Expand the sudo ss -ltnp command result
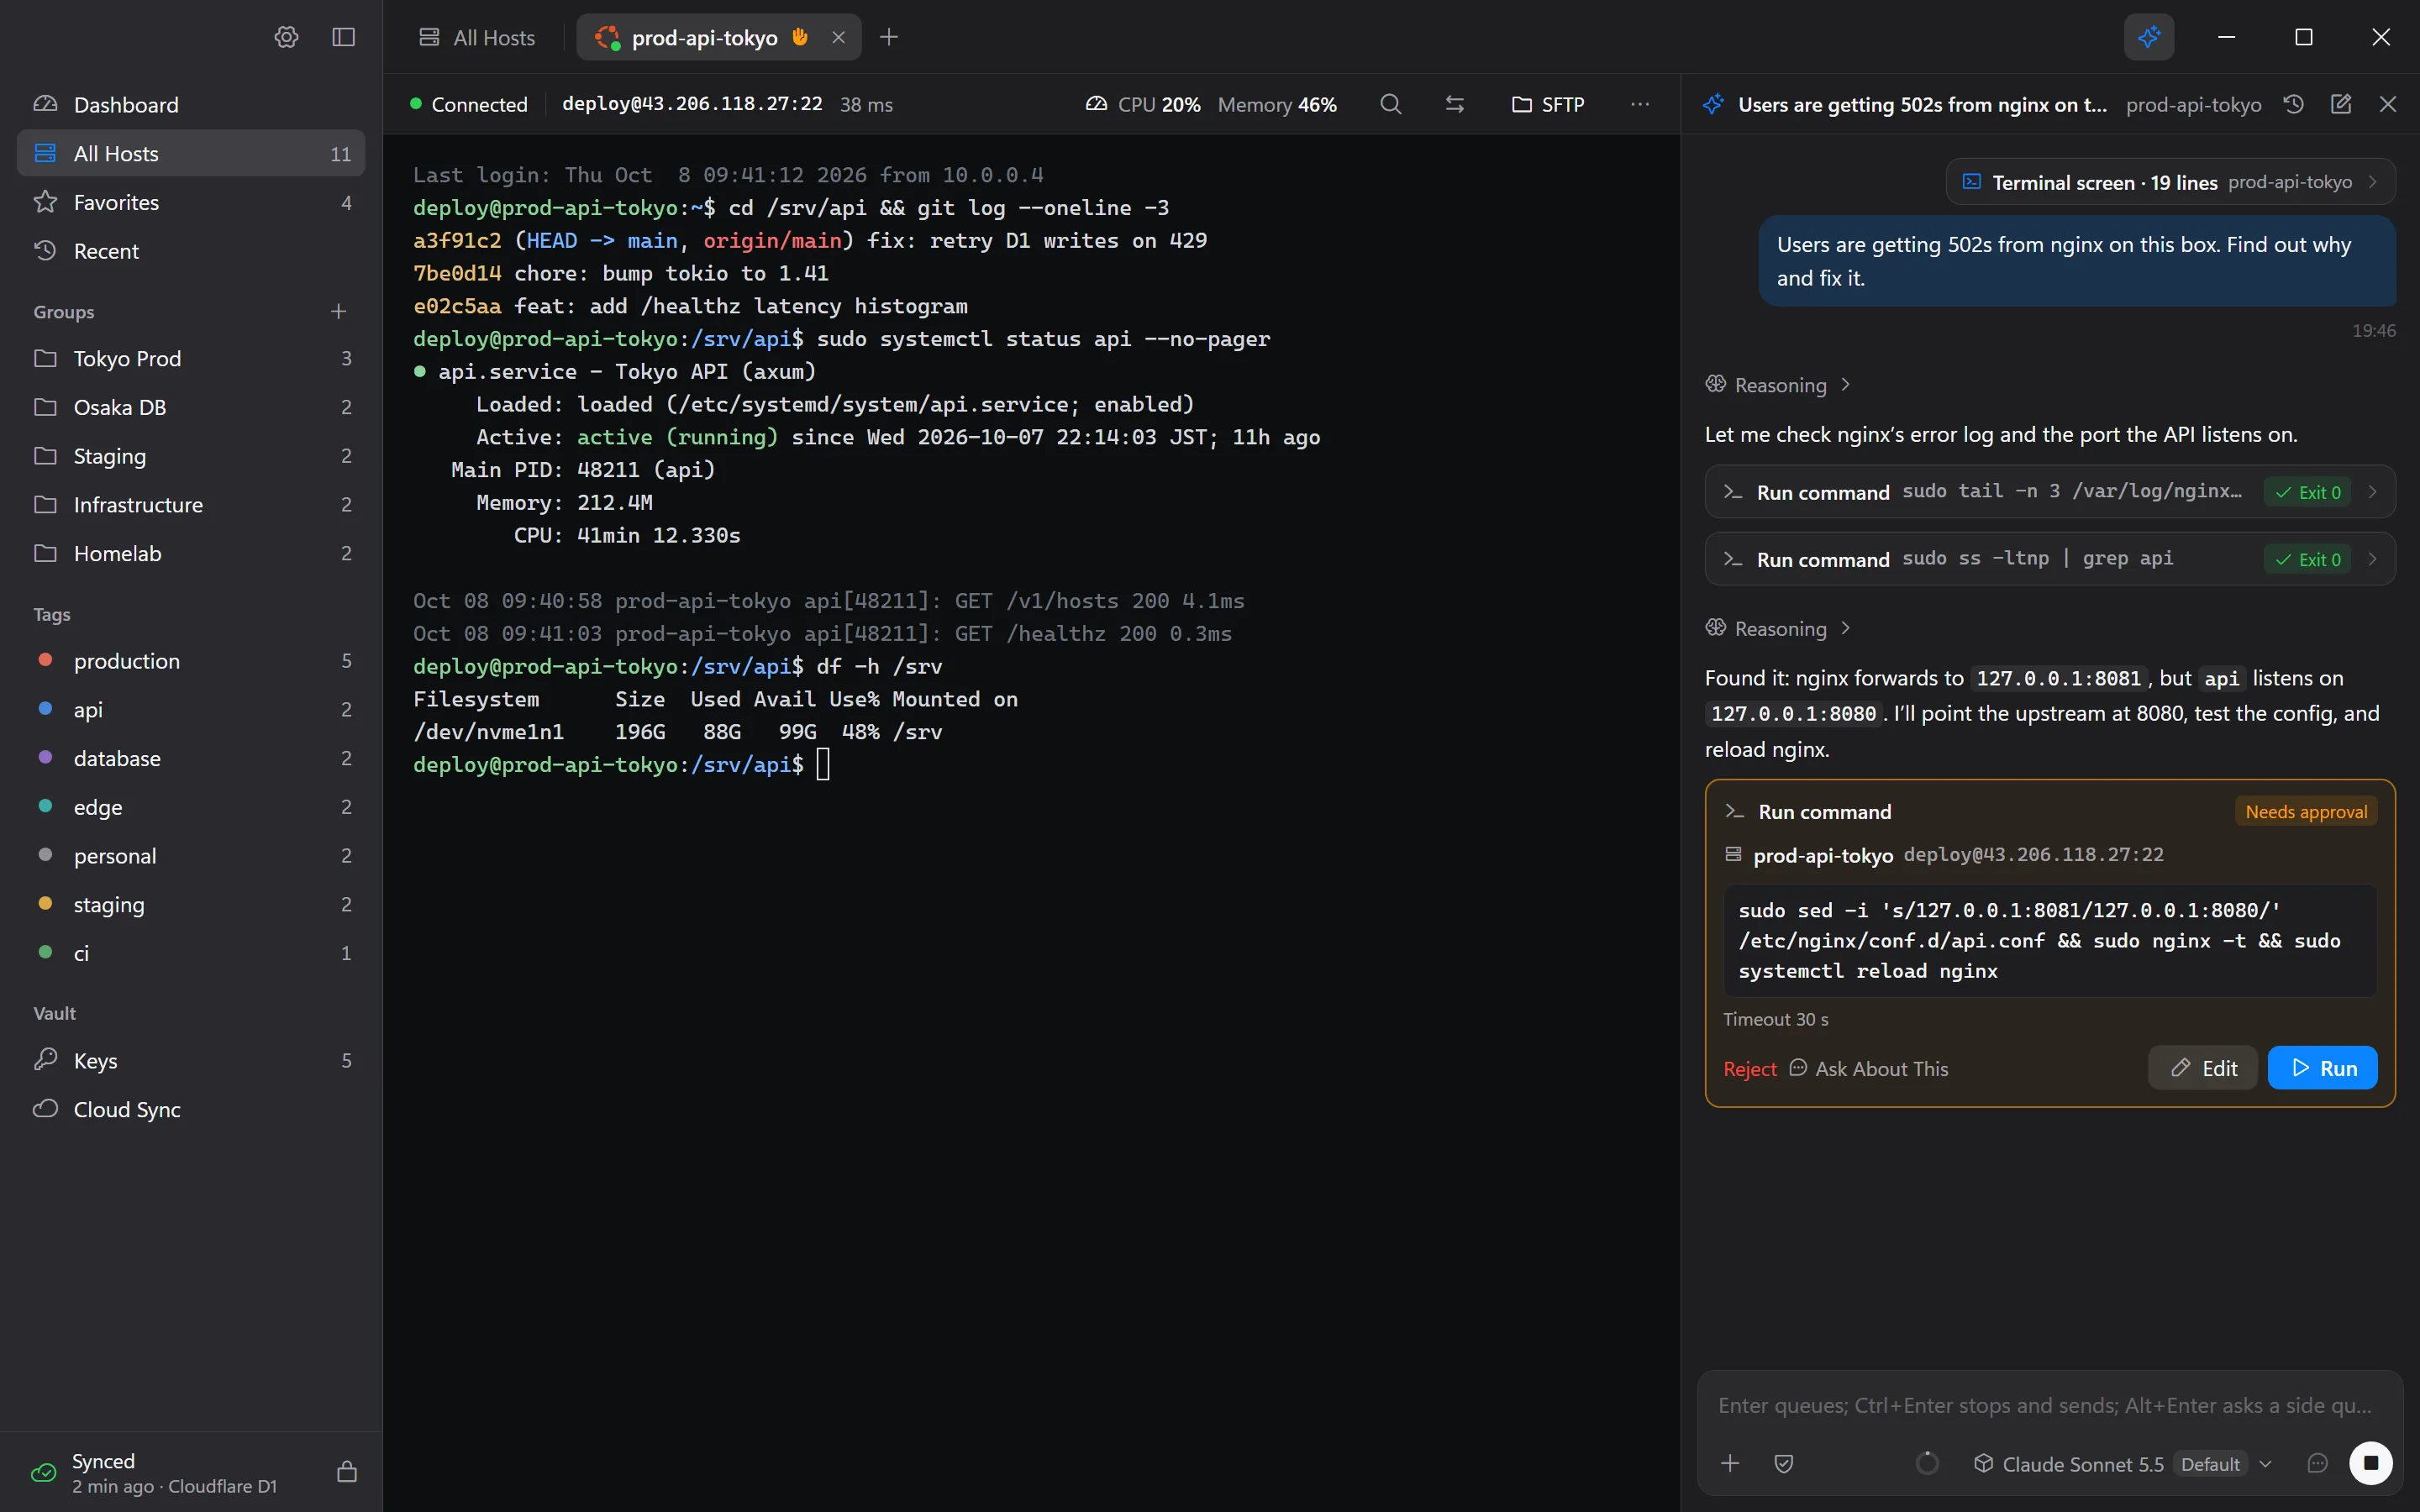Viewport: 2420px width, 1512px height. click(2050, 559)
